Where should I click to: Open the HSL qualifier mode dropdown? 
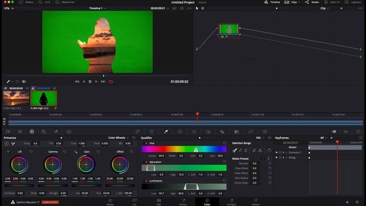[x=260, y=138]
